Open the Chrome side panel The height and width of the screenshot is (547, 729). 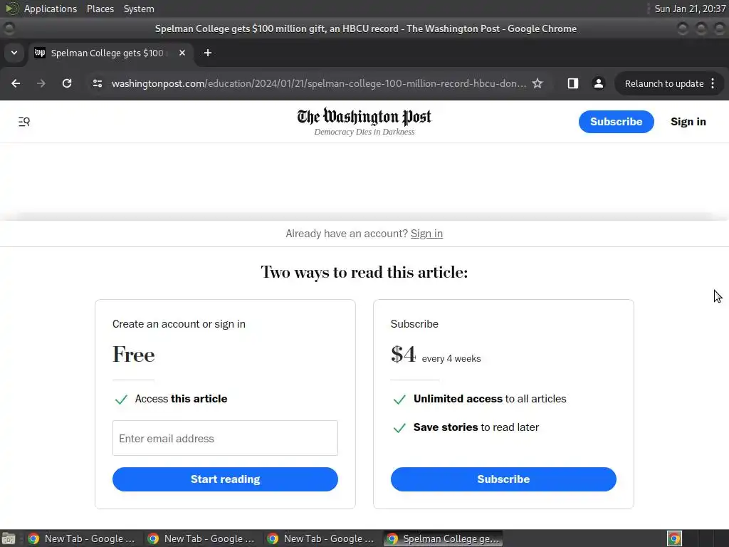(x=573, y=83)
